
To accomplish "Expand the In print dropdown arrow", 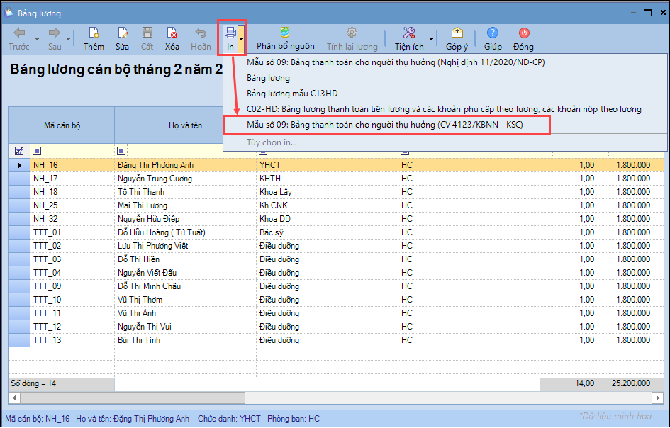I will click(242, 39).
